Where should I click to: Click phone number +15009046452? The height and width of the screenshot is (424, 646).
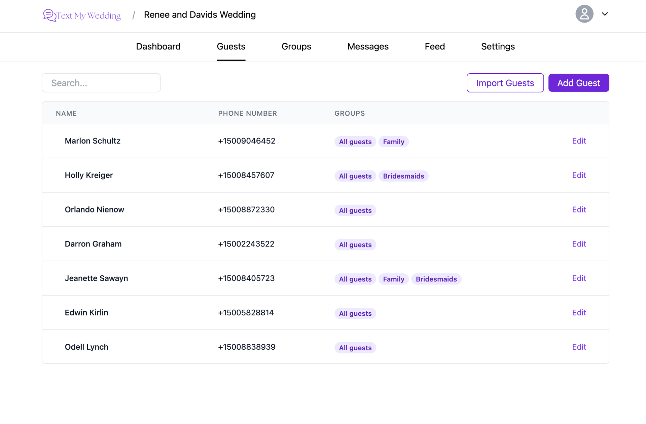pyautogui.click(x=246, y=141)
